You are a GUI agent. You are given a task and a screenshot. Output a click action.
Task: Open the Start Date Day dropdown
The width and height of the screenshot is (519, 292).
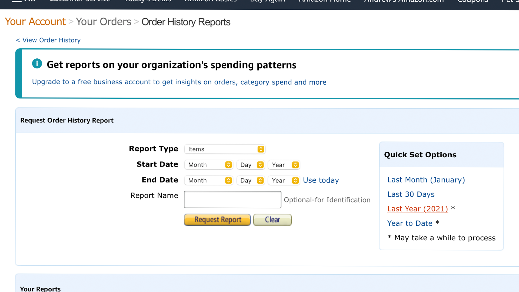[x=251, y=165]
